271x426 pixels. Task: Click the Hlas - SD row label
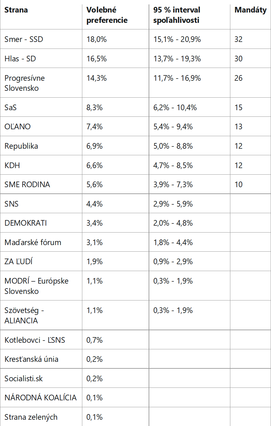(x=20, y=59)
